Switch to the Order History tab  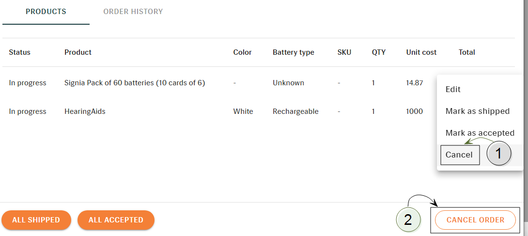pyautogui.click(x=133, y=12)
